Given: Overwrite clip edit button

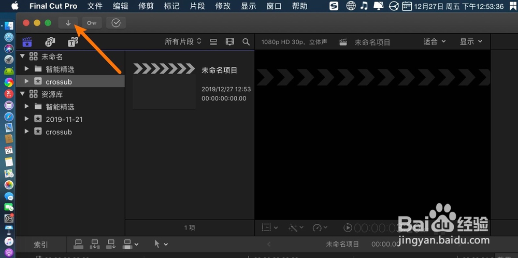Looking at the screenshot, I should click(x=127, y=245).
